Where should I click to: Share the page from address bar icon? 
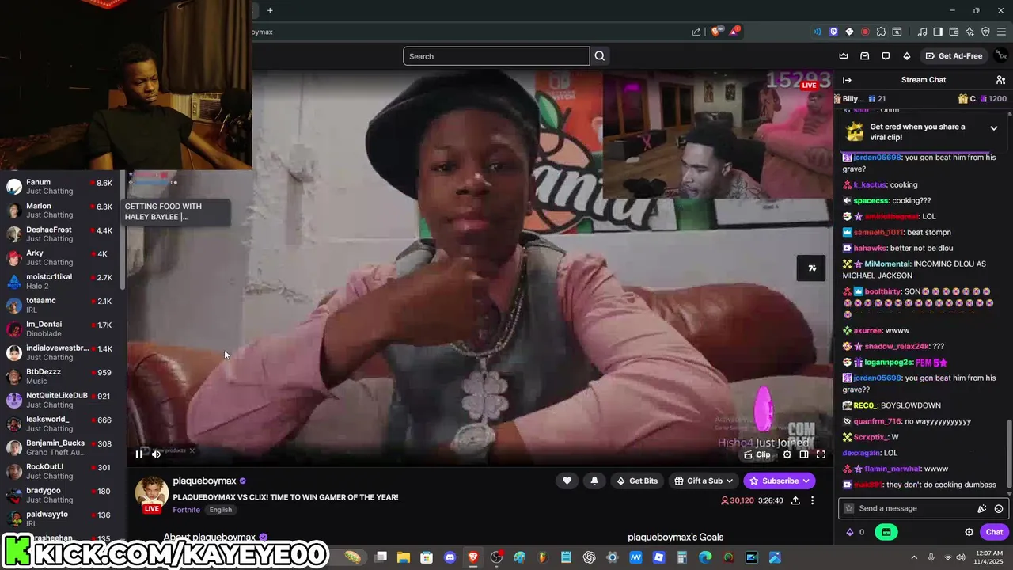[696, 32]
